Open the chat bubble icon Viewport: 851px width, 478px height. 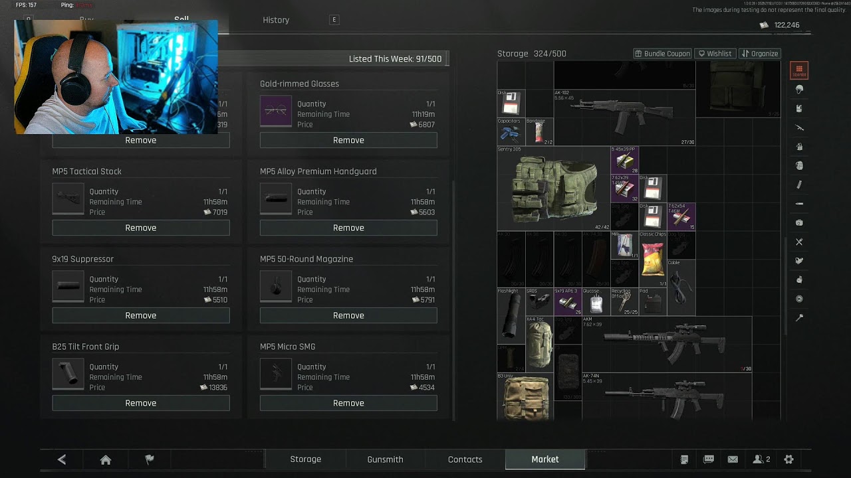pos(709,459)
